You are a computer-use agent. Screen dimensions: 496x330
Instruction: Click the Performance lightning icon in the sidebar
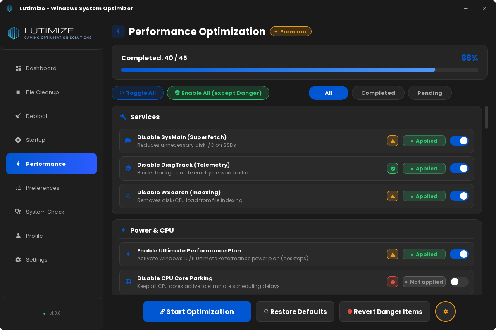point(18,164)
